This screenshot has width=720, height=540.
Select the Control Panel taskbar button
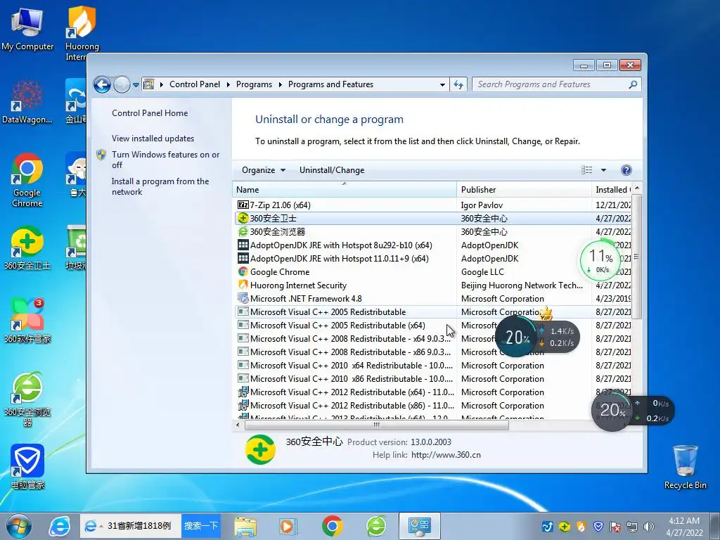[420, 526]
